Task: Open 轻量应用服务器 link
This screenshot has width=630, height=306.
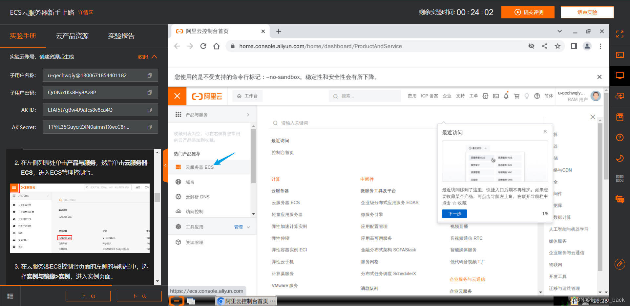Action: tap(287, 214)
